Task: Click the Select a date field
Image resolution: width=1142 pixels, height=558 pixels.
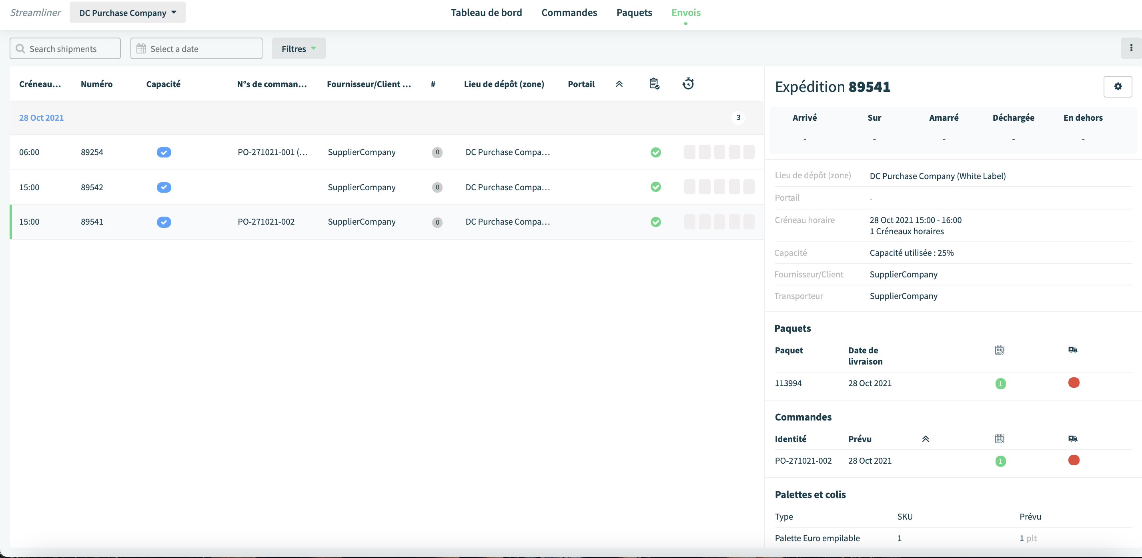Action: pos(196,48)
